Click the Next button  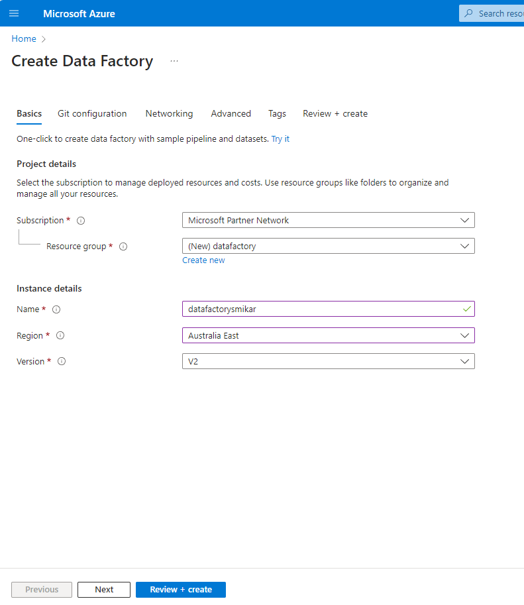tap(104, 590)
